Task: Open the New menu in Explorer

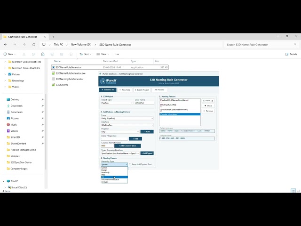Action: pyautogui.click(x=9, y=54)
